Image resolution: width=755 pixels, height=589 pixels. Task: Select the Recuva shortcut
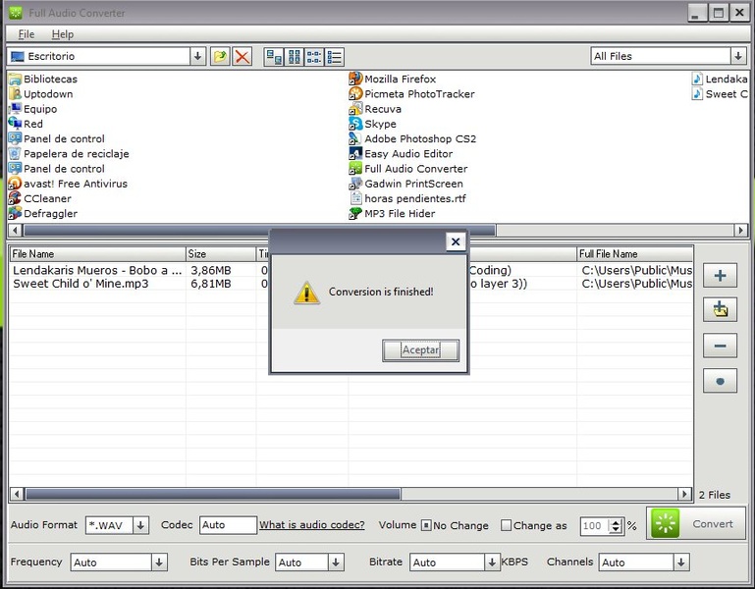375,109
